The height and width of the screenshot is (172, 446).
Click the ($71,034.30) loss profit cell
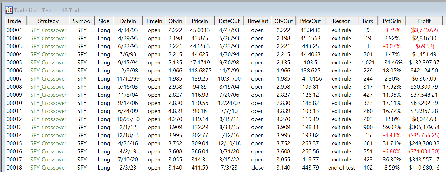[424, 151]
